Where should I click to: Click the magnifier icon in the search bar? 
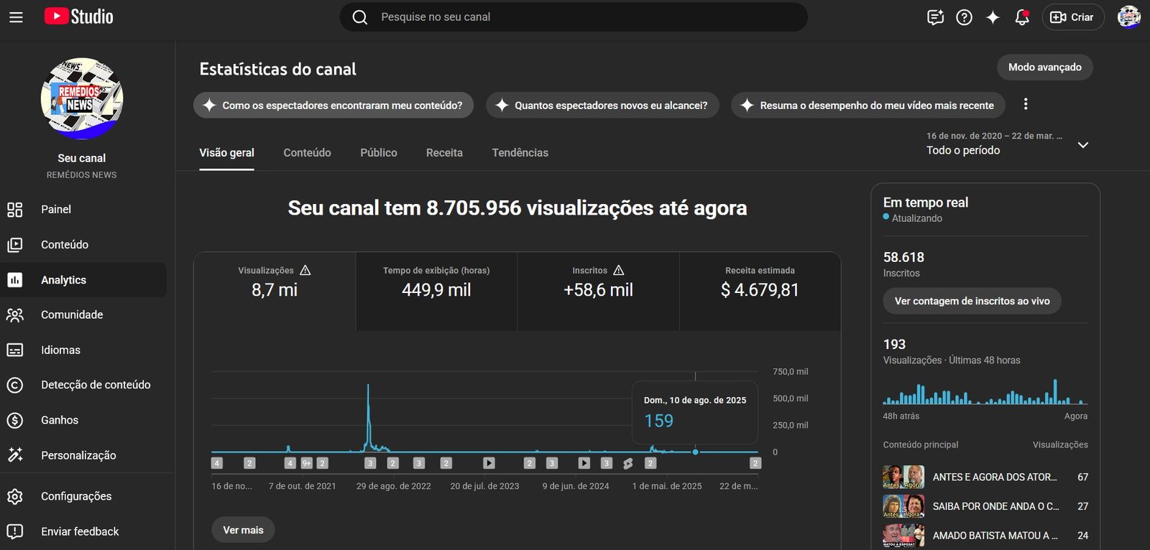(360, 17)
